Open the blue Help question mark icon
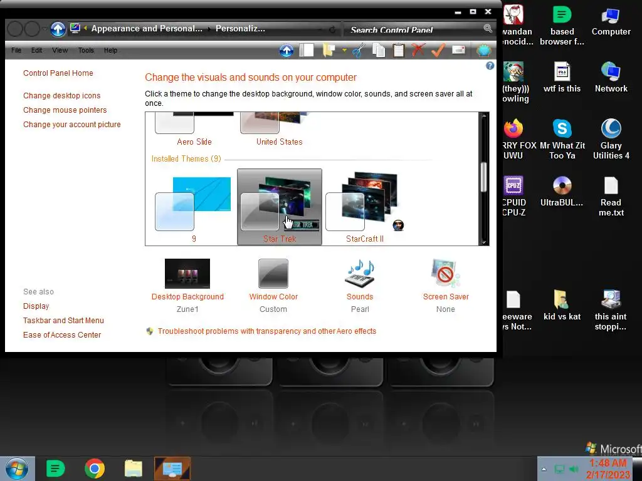 (x=490, y=66)
